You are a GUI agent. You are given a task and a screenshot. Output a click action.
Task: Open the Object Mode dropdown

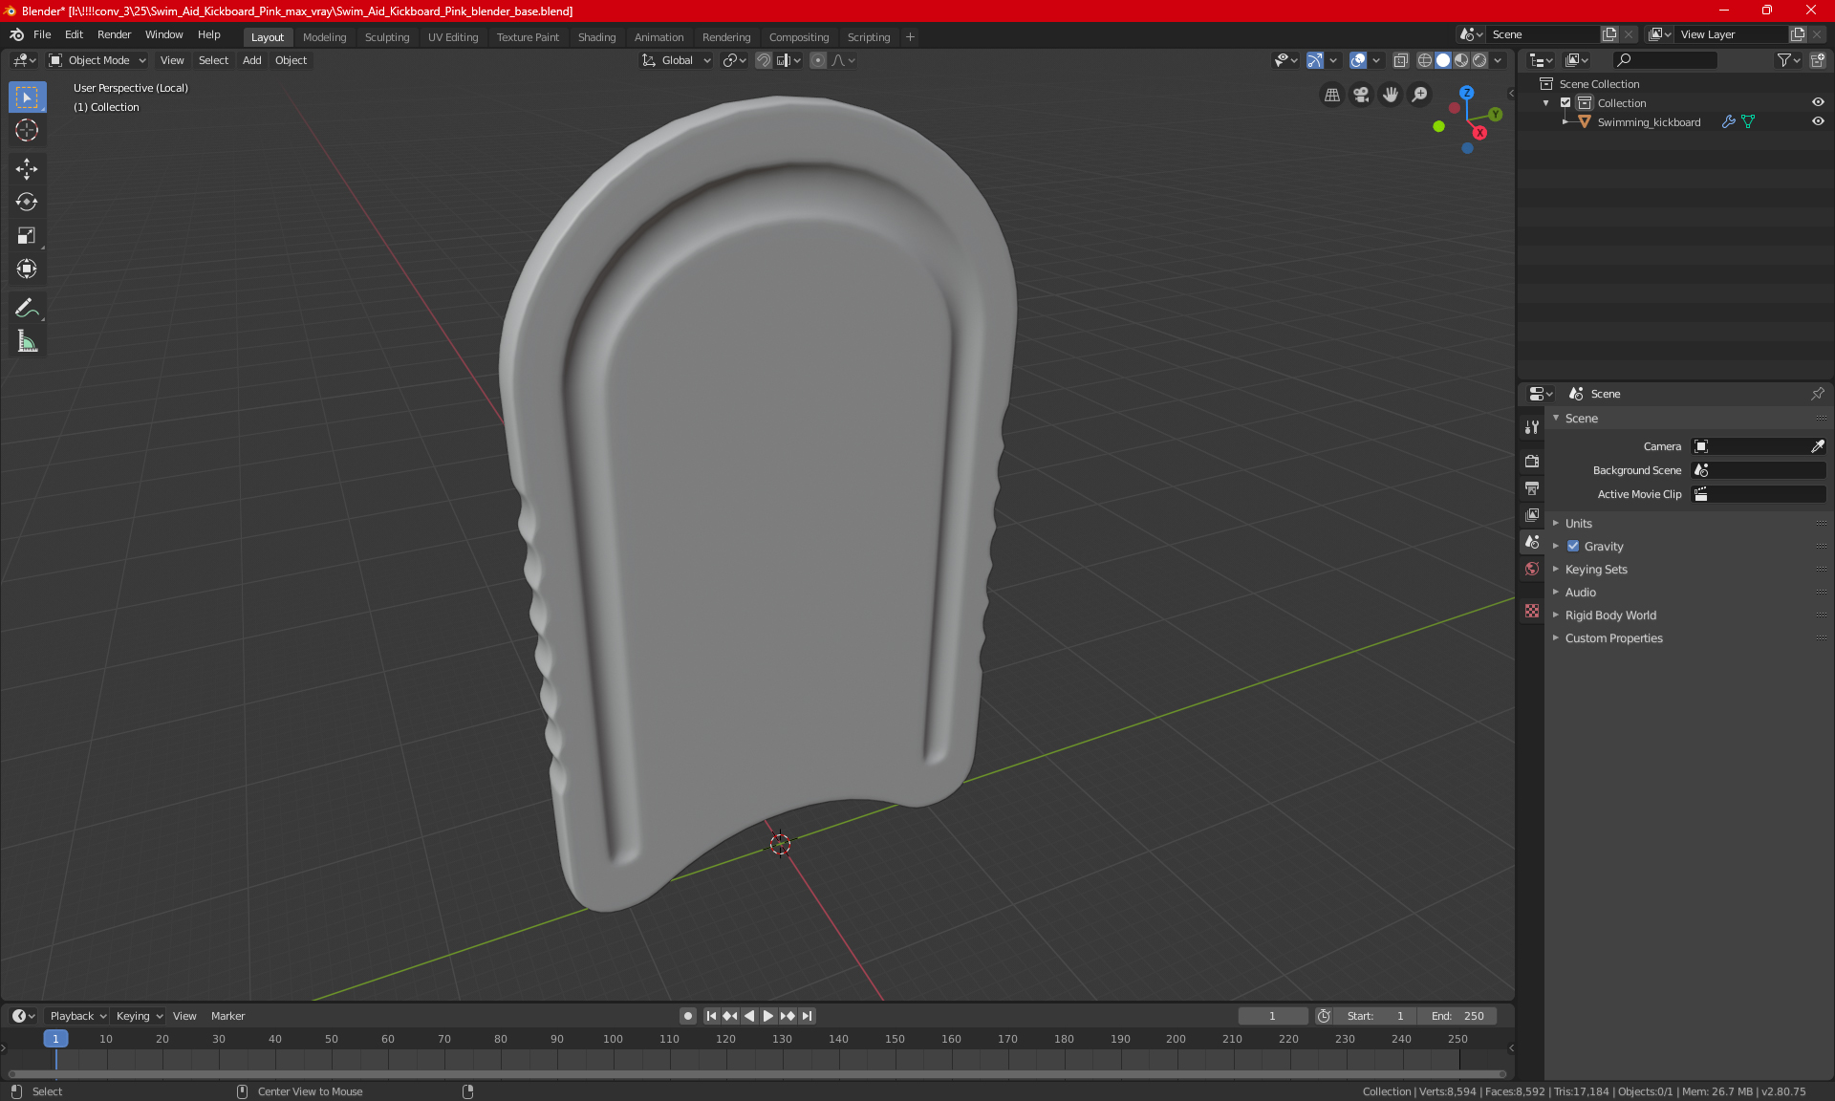pos(97,60)
